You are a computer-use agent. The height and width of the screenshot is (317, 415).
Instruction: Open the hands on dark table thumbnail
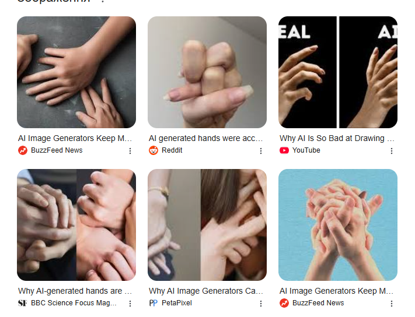point(76,72)
